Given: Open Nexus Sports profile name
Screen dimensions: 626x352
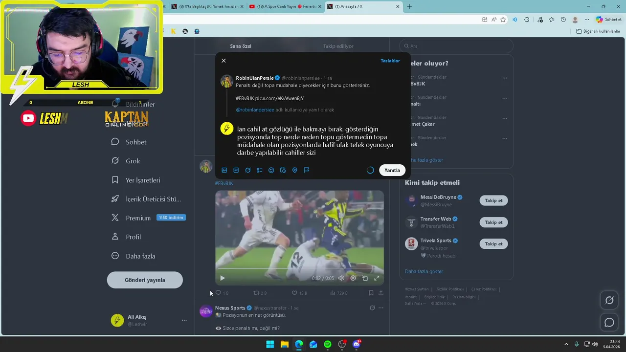Looking at the screenshot, I should click(x=230, y=308).
